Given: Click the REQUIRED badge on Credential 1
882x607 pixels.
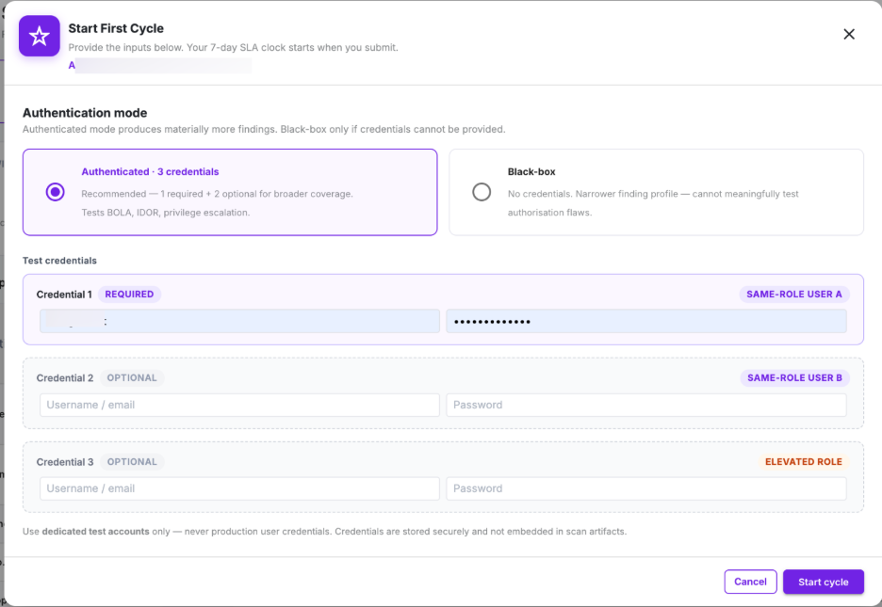Looking at the screenshot, I should [x=129, y=295].
